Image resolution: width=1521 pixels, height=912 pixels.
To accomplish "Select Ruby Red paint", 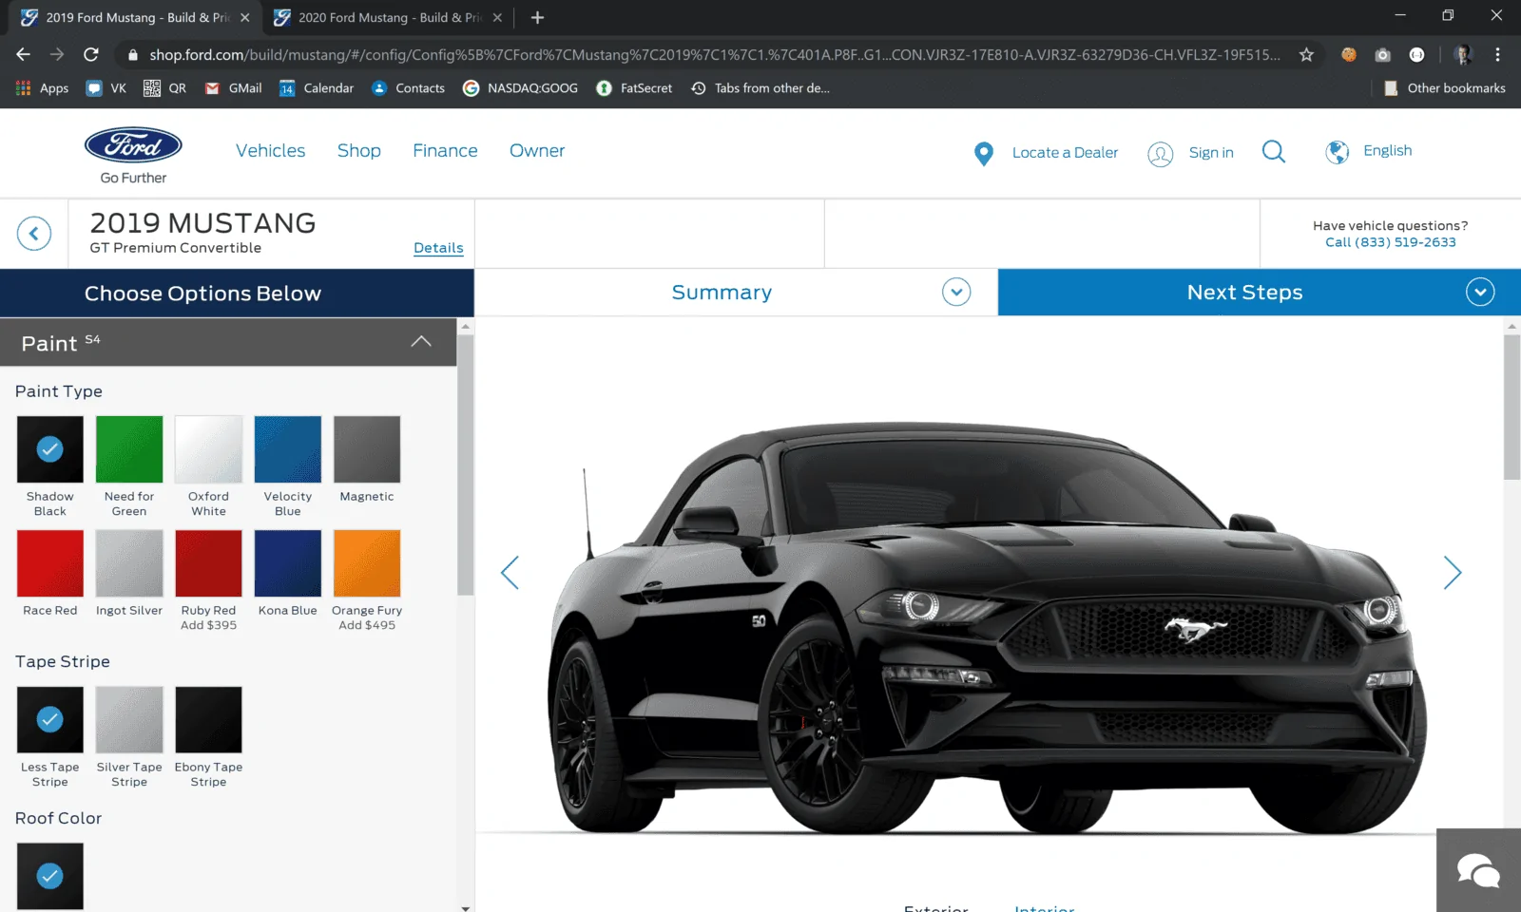I will coord(208,563).
